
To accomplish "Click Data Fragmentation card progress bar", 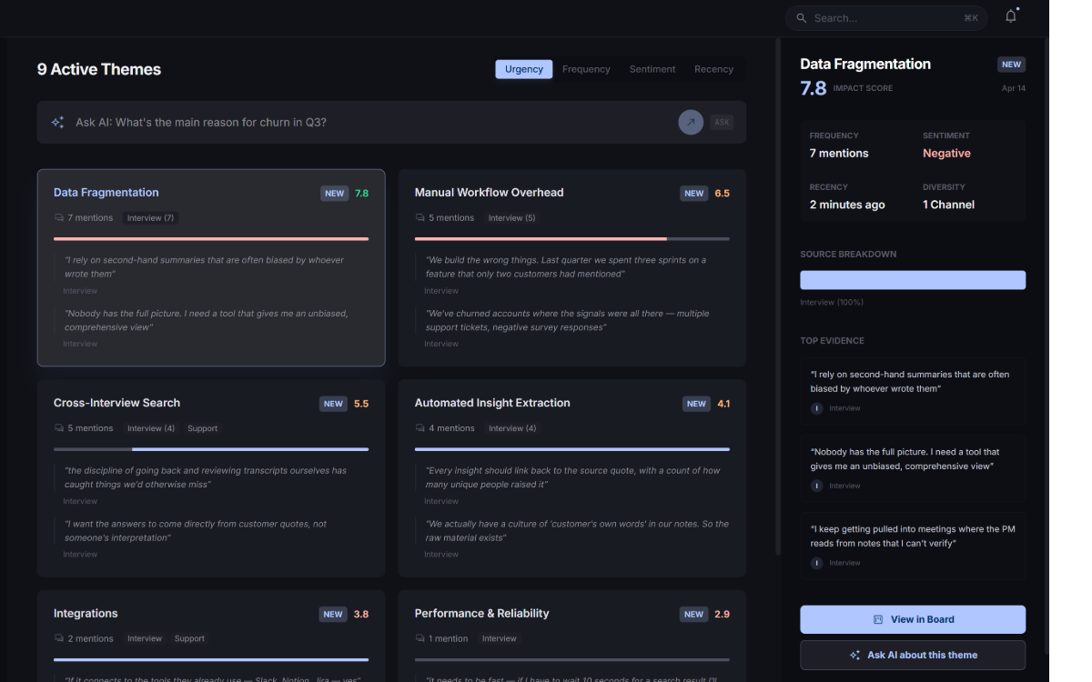I will (211, 239).
